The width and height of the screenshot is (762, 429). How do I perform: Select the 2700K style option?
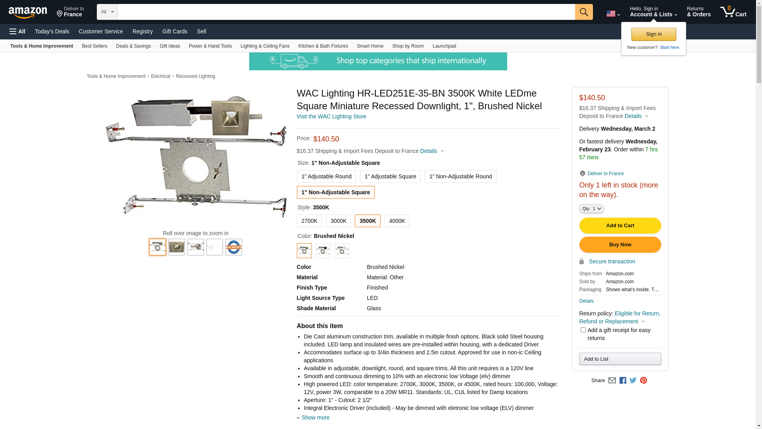tap(309, 221)
